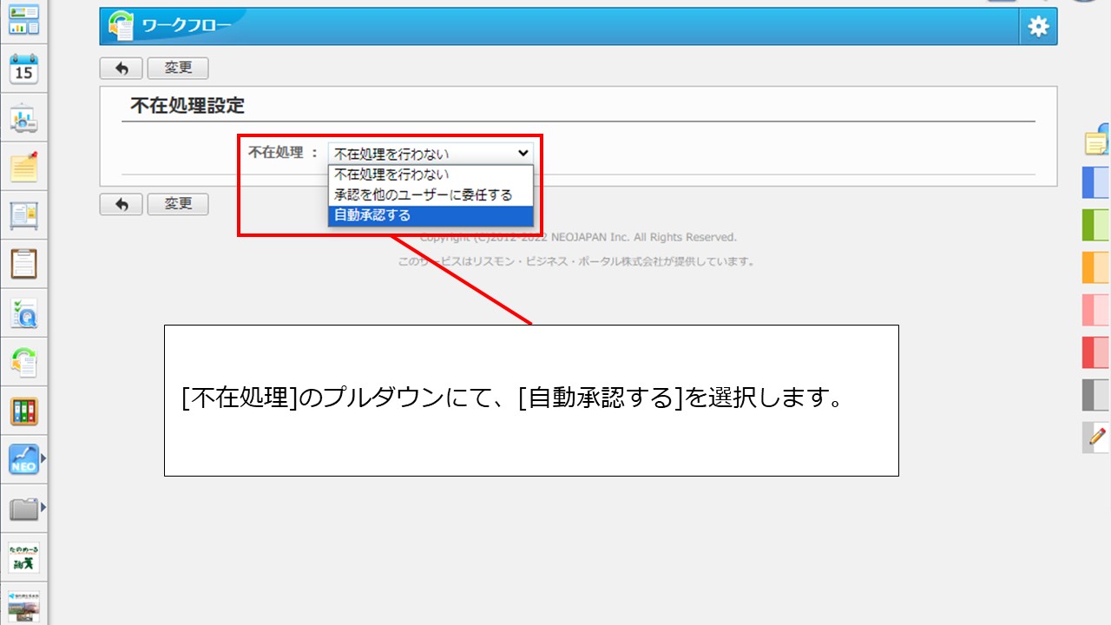Screen dimensions: 1111x625
Task: Select the blue sticky color tab
Action: (1096, 183)
